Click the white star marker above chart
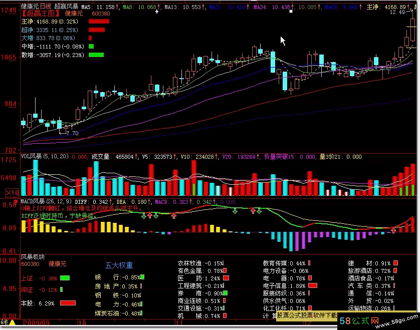 pyautogui.click(x=291, y=11)
